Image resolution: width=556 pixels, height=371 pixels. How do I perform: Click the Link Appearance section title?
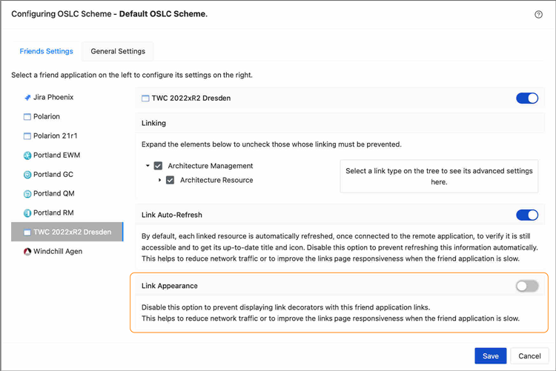[x=170, y=286]
